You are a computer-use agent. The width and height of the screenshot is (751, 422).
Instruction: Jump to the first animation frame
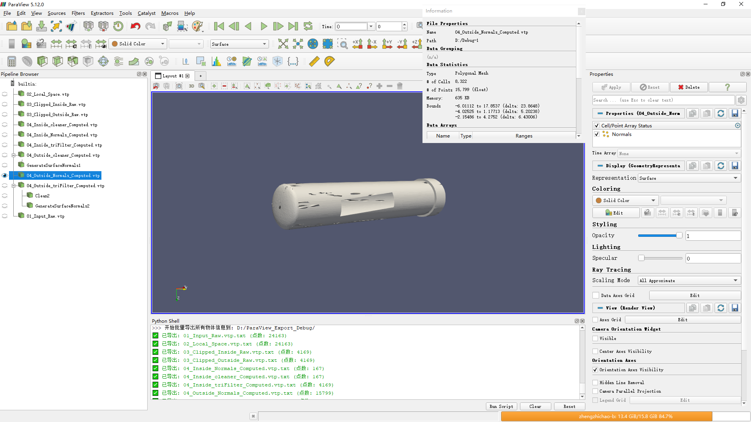coord(219,27)
